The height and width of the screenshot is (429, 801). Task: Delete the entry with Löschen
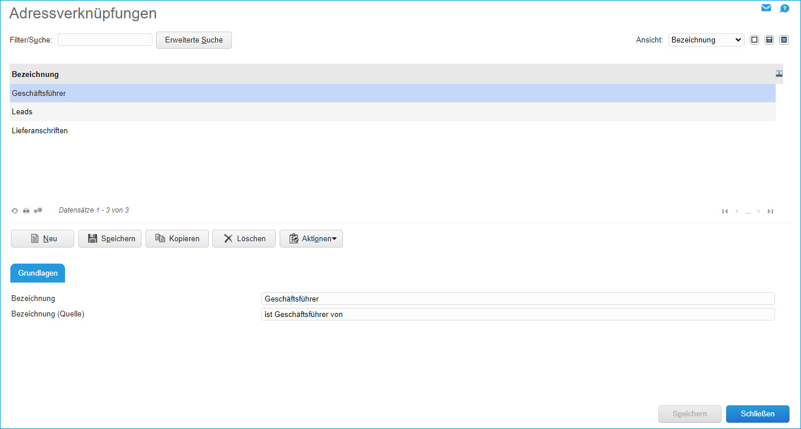(x=244, y=239)
